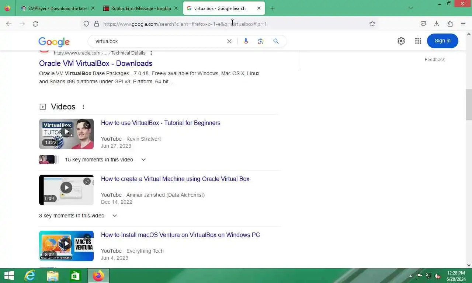Open the Pocket save icon
This screenshot has height=283, width=472.
point(423,24)
